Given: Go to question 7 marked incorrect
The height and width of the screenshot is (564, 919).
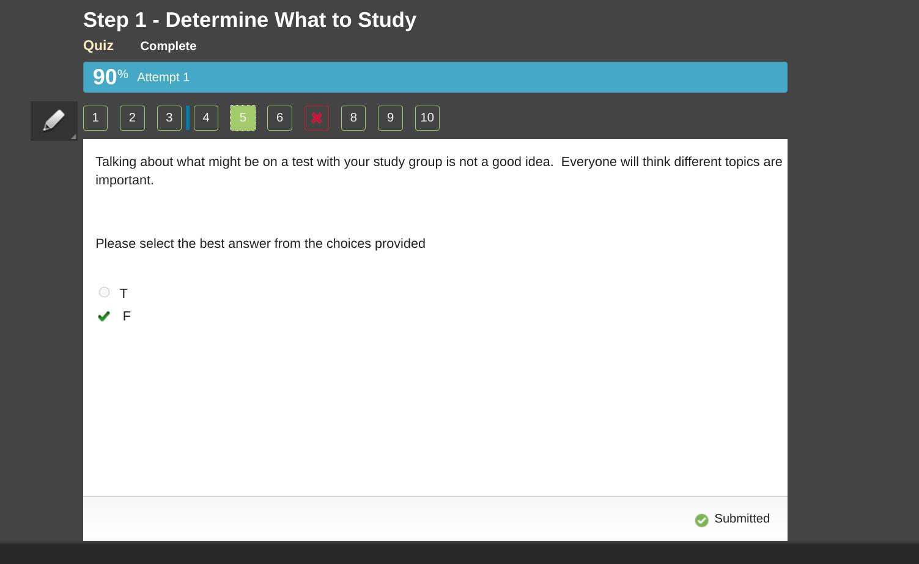Looking at the screenshot, I should [x=317, y=118].
